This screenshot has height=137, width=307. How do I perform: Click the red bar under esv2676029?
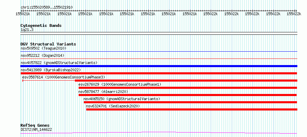188,88
